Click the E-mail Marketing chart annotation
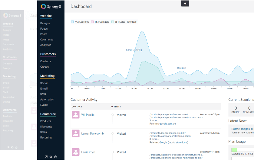The width and height of the screenshot is (254, 160). [134, 50]
